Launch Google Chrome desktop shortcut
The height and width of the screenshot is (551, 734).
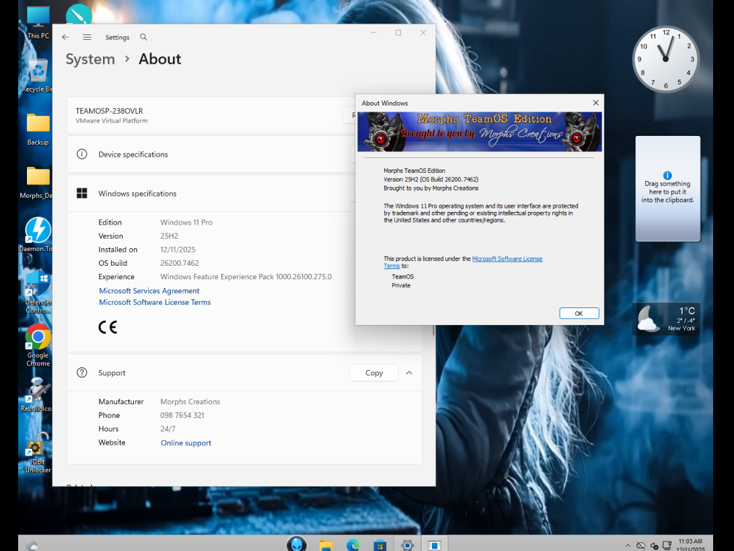click(38, 344)
